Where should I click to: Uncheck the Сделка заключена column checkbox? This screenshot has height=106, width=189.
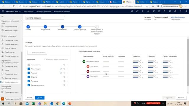(29, 85)
